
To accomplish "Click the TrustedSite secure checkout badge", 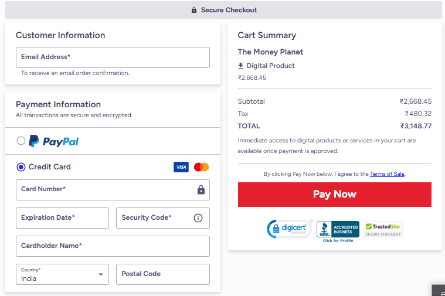I will tap(383, 229).
